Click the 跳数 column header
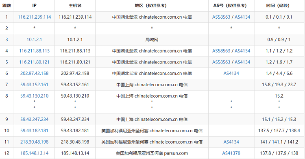Screen dimensions: 305x159 (x=7, y=6)
